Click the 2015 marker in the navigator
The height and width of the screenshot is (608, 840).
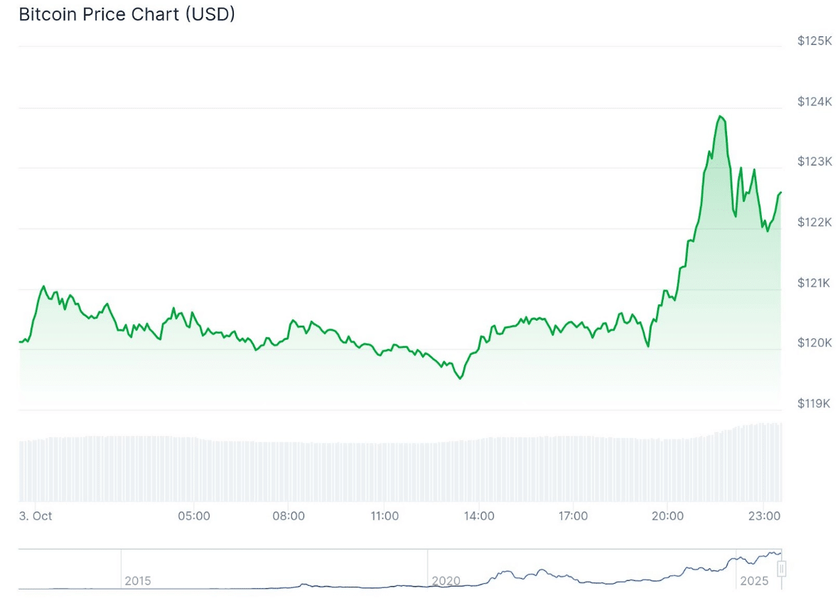(138, 581)
